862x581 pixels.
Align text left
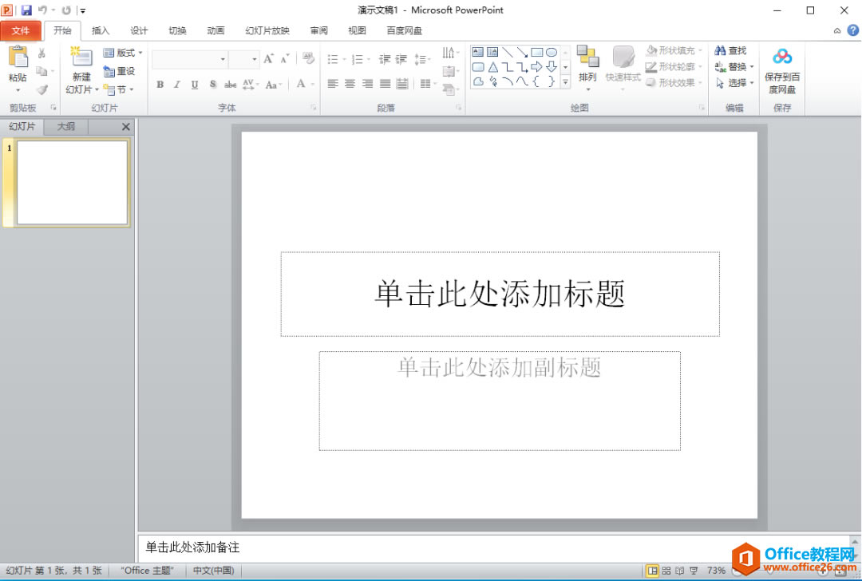[x=333, y=84]
